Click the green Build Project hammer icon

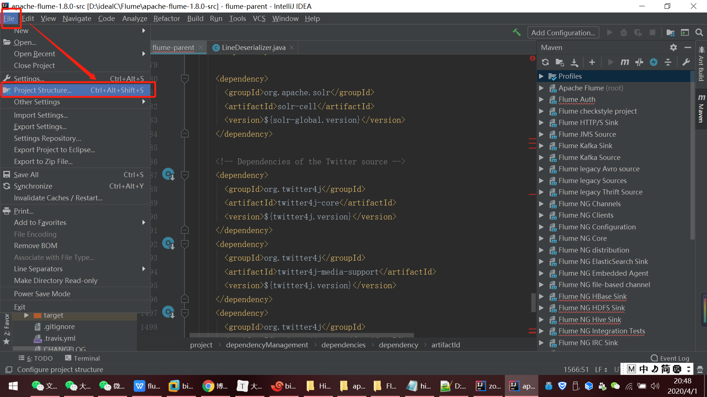[517, 32]
